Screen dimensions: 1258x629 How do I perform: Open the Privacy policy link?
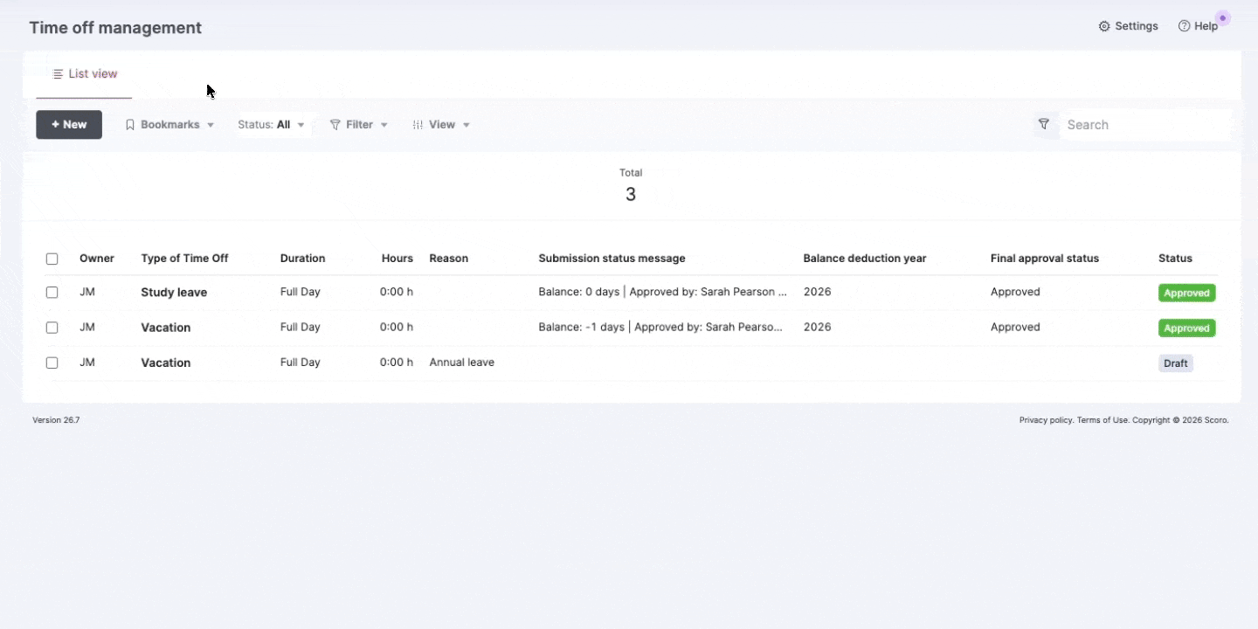1046,420
